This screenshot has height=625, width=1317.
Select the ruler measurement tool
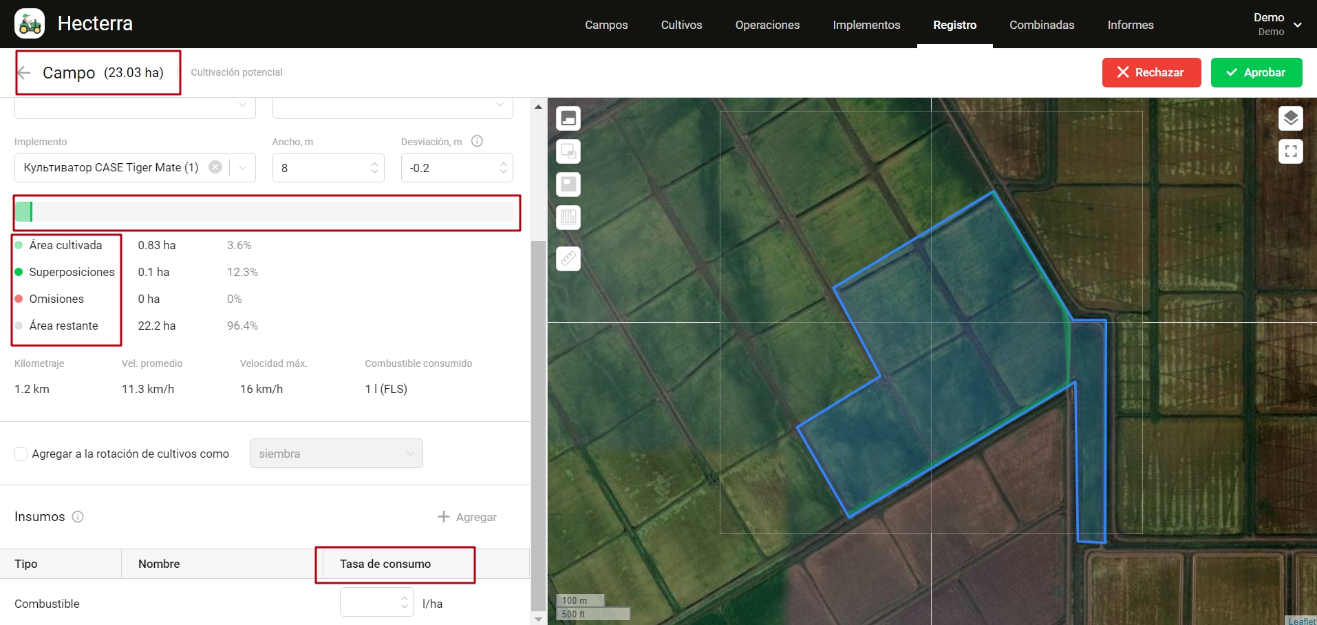pos(568,259)
